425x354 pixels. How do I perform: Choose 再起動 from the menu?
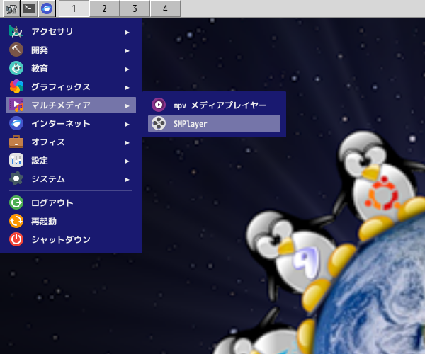coord(71,221)
